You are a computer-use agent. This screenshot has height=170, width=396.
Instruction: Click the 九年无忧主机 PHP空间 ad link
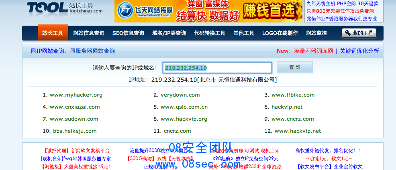pyautogui.click(x=343, y=4)
